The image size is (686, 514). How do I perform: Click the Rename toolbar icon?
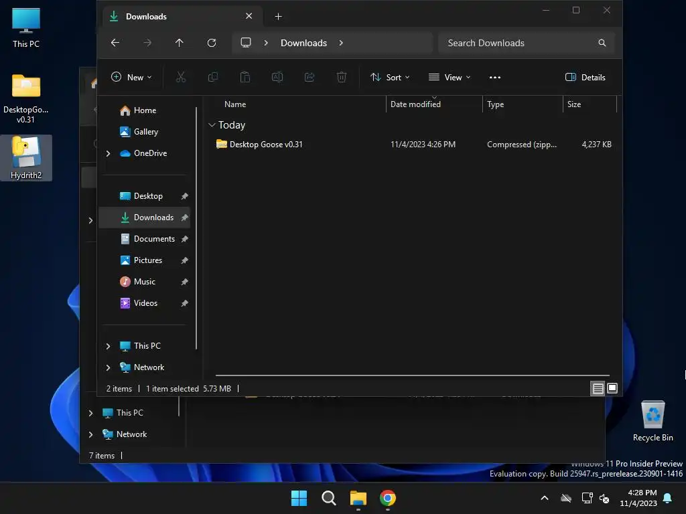pos(277,78)
